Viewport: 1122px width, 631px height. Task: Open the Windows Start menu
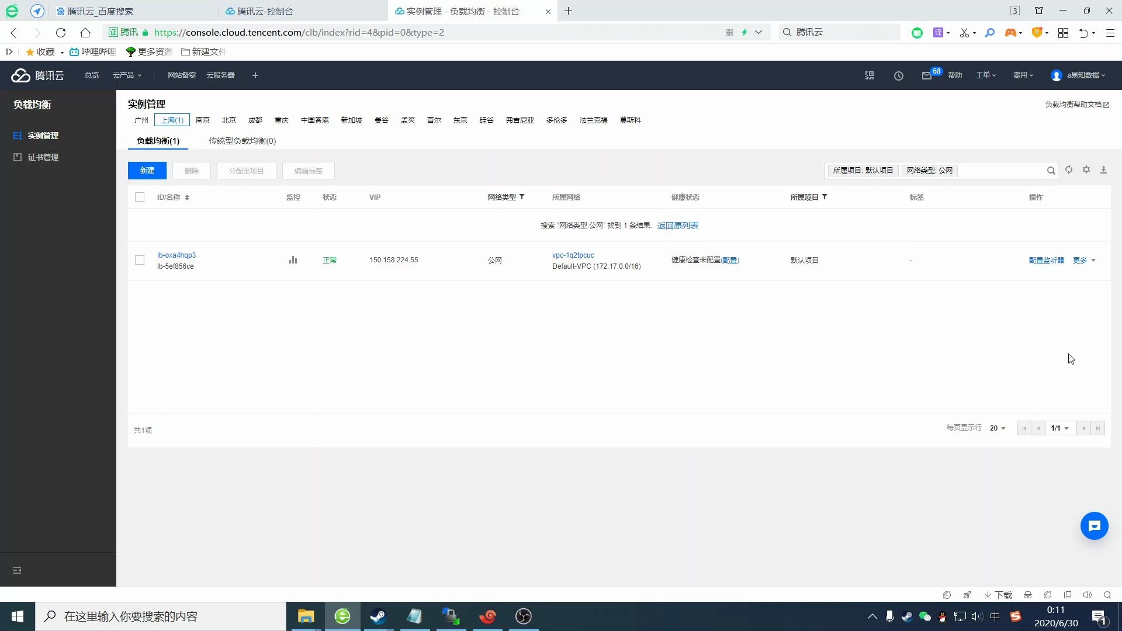click(x=18, y=616)
